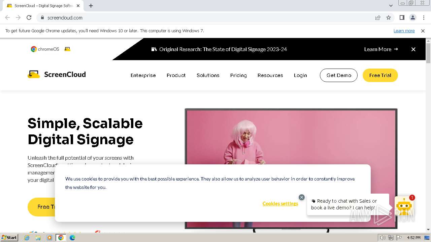Open the Solutions menu
The width and height of the screenshot is (431, 242).
(x=208, y=75)
